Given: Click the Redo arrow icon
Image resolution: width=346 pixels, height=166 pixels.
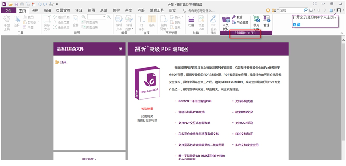Looking at the screenshot, I should click(x=45, y=4).
